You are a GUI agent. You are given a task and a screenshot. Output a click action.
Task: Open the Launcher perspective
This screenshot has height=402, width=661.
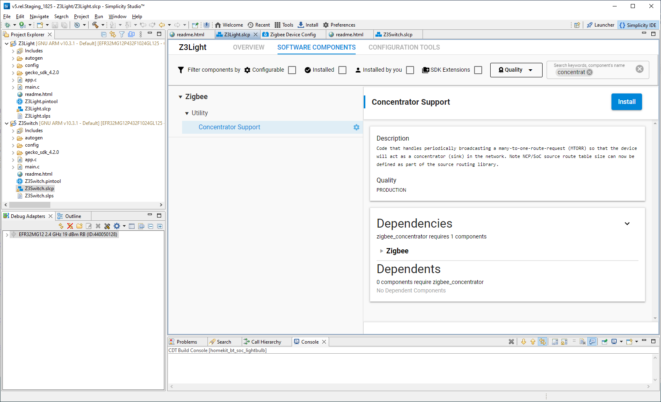(x=600, y=25)
